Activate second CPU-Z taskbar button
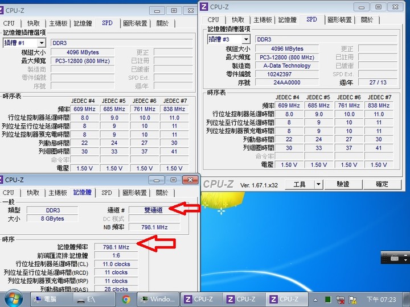This screenshot has width=410, height=307. click(x=244, y=299)
